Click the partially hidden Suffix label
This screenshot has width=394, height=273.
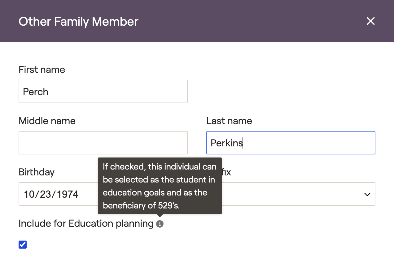pyautogui.click(x=226, y=172)
